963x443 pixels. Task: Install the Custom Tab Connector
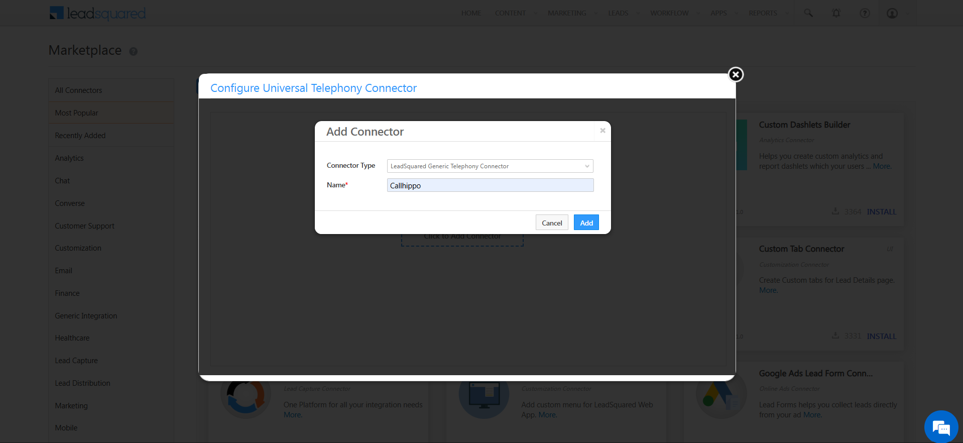point(881,336)
